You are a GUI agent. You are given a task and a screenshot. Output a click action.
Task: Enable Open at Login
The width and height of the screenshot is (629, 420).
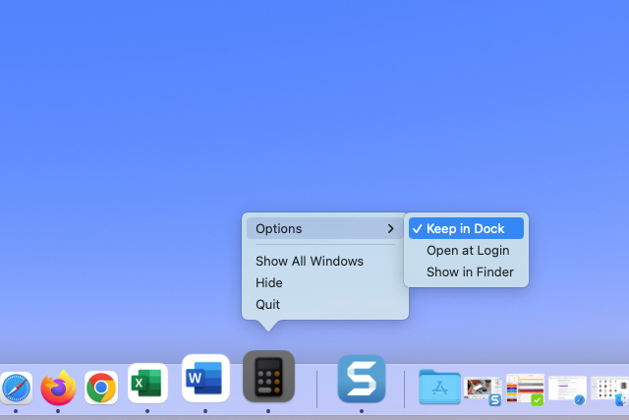(466, 250)
